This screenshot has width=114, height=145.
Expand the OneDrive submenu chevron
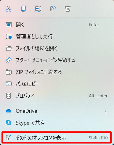pyautogui.click(x=105, y=111)
